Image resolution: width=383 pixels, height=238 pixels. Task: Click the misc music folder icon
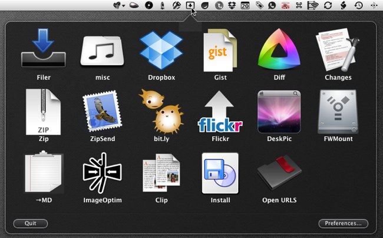pos(102,51)
